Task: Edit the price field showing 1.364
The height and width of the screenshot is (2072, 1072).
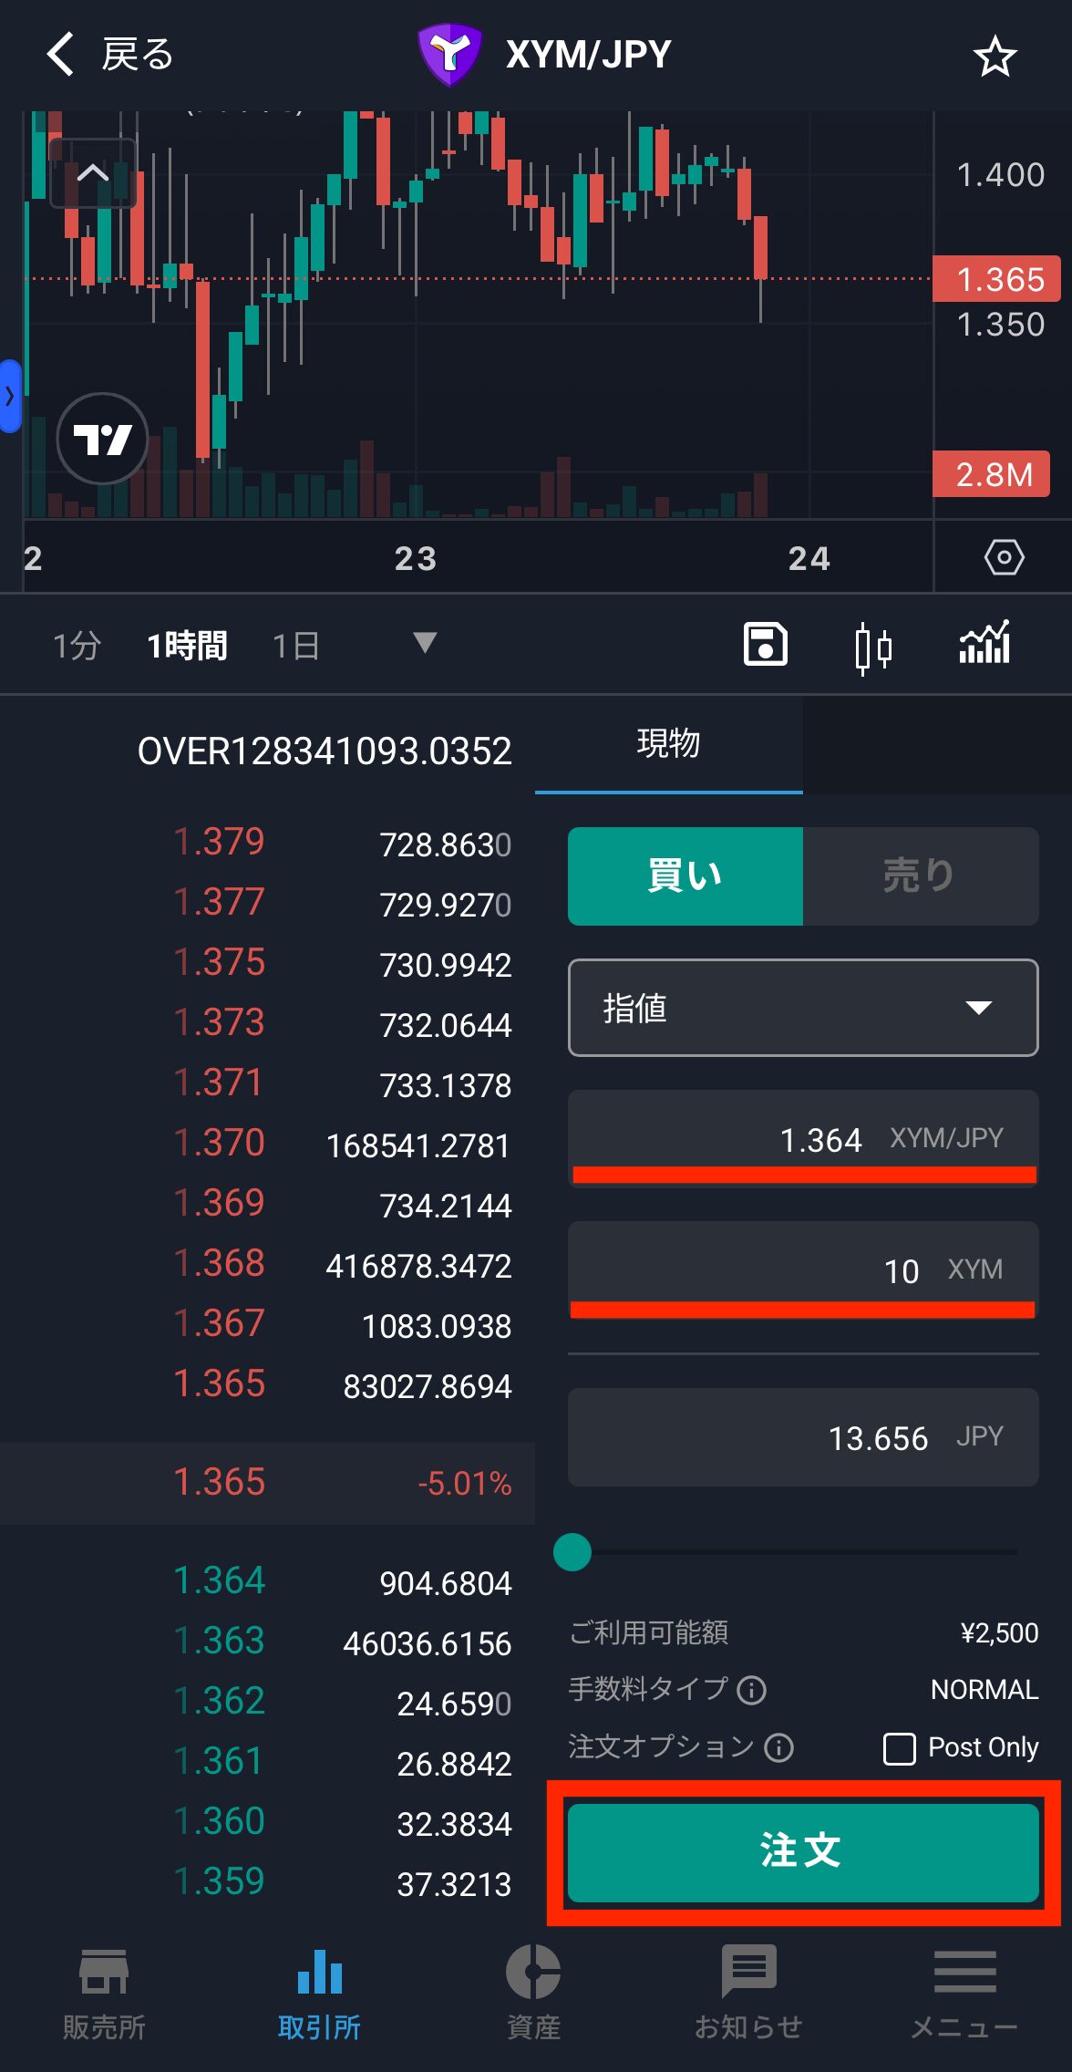Action: (803, 1138)
